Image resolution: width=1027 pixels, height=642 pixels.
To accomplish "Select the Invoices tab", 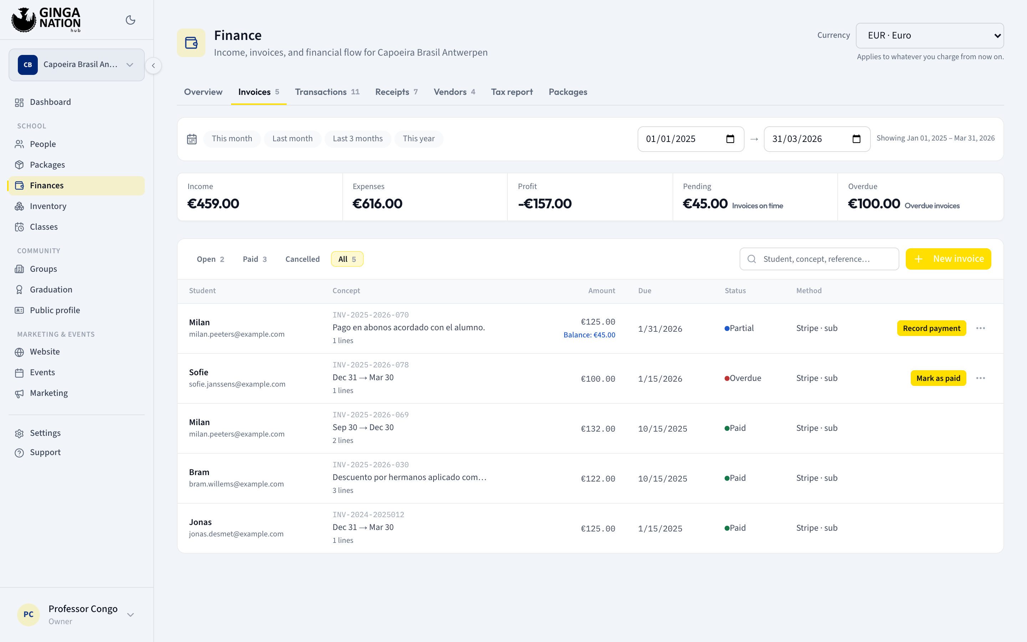I will [x=259, y=92].
